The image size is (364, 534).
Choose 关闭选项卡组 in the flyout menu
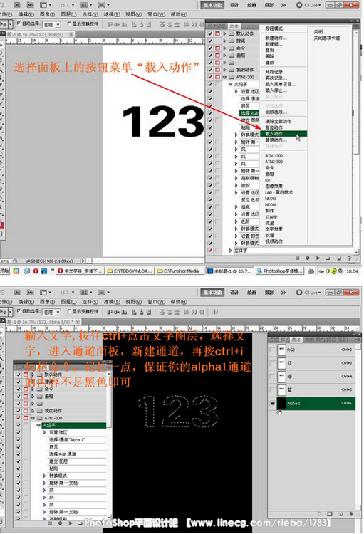point(327,38)
